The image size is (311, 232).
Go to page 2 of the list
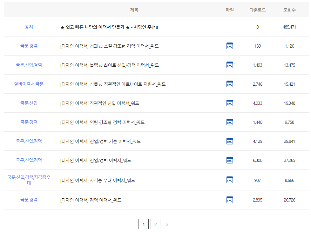point(155,224)
